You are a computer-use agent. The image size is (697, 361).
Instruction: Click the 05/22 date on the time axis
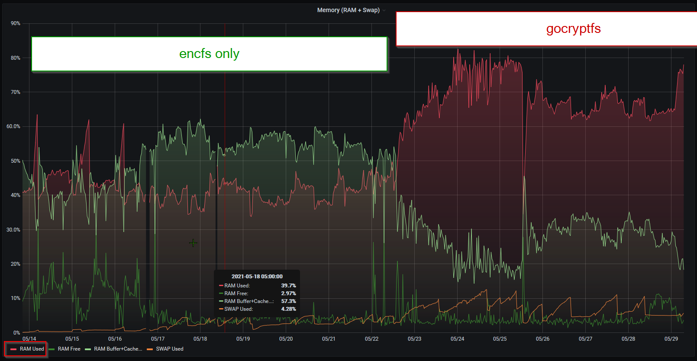pos(372,339)
